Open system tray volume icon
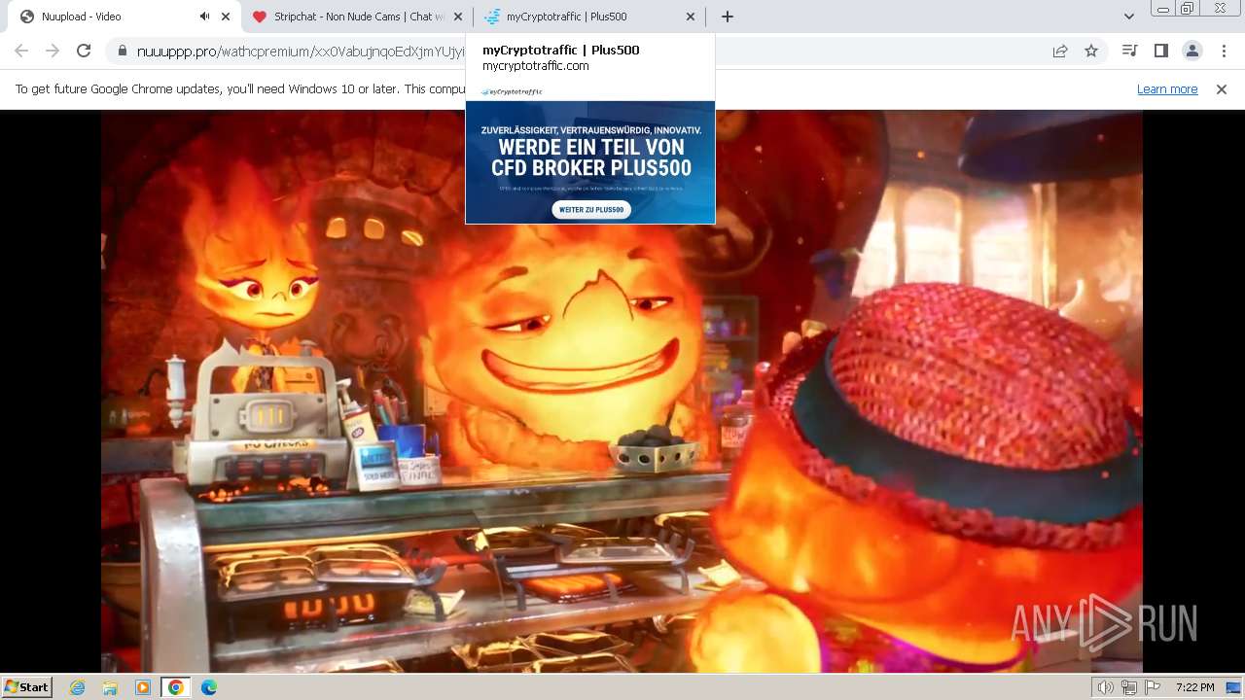The image size is (1245, 700). [x=1106, y=687]
